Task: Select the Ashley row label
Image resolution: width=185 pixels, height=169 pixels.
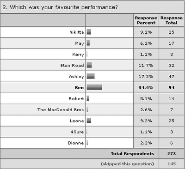Action: (76, 77)
